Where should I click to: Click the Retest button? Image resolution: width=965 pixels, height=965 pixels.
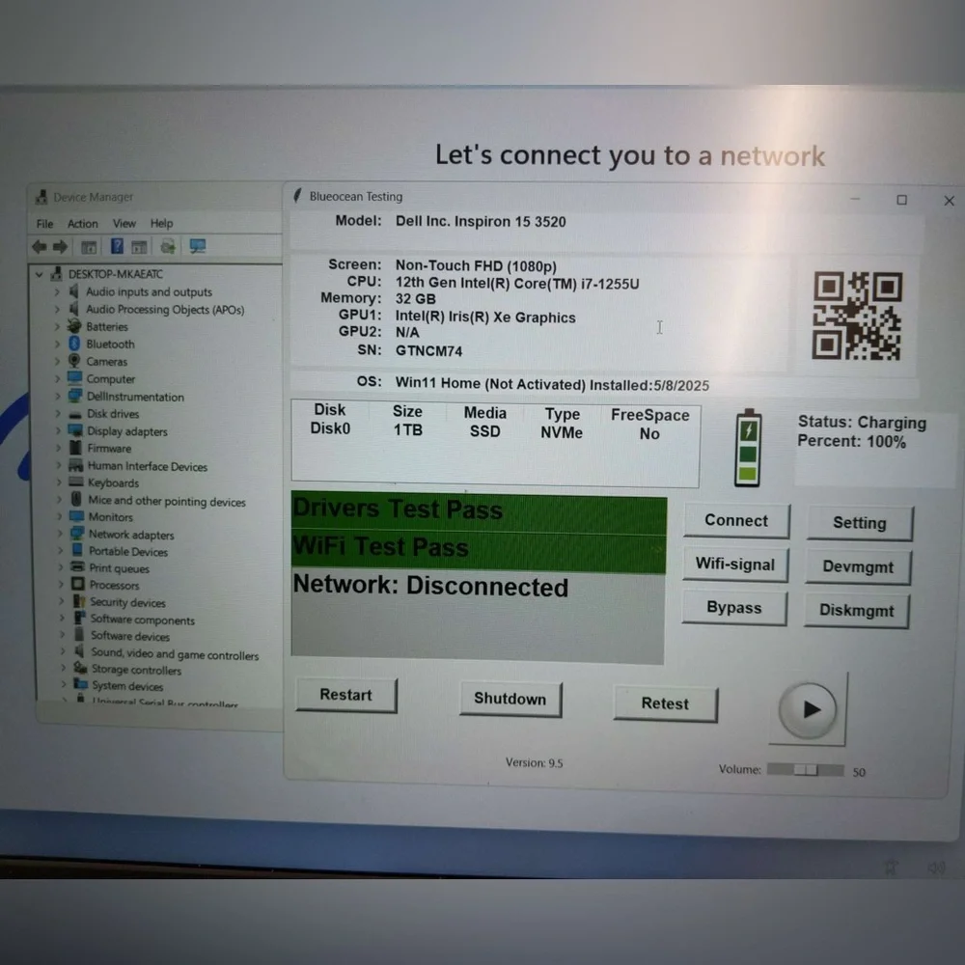click(665, 703)
